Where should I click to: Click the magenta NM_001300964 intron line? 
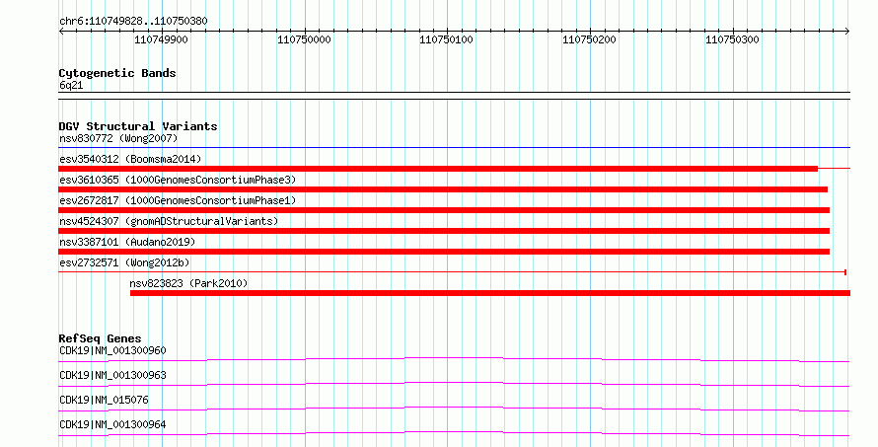pyautogui.click(x=454, y=433)
